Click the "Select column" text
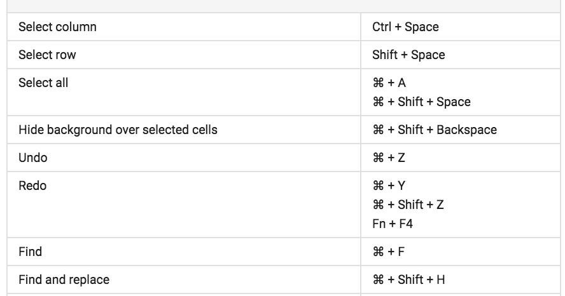This screenshot has height=296, width=565. pyautogui.click(x=57, y=27)
